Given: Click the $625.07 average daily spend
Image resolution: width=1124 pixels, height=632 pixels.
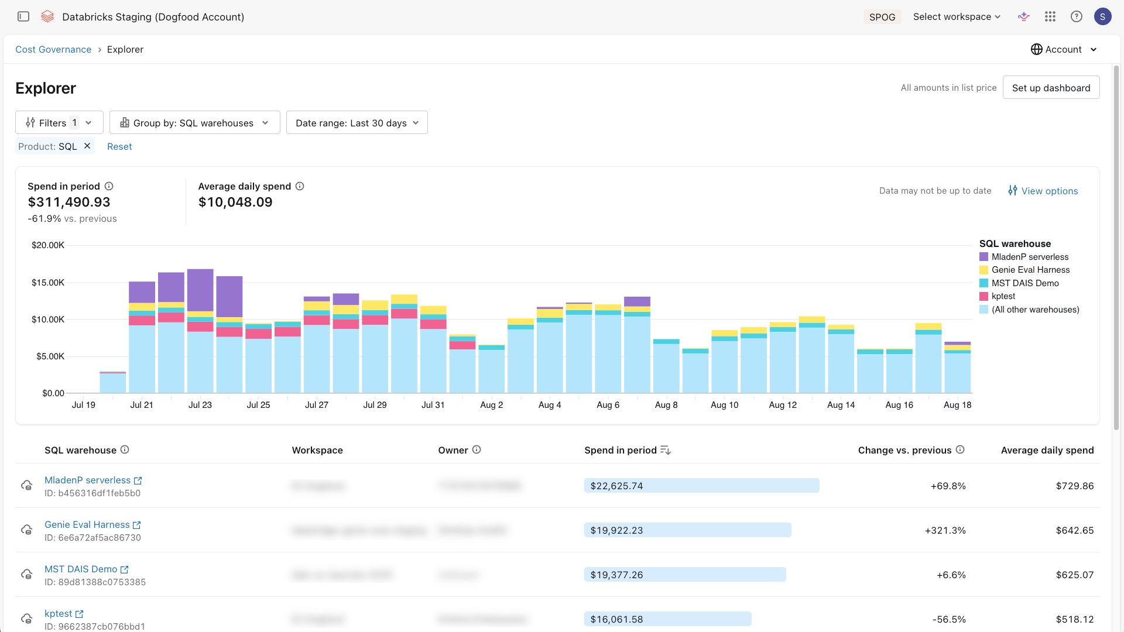Looking at the screenshot, I should 1075,575.
